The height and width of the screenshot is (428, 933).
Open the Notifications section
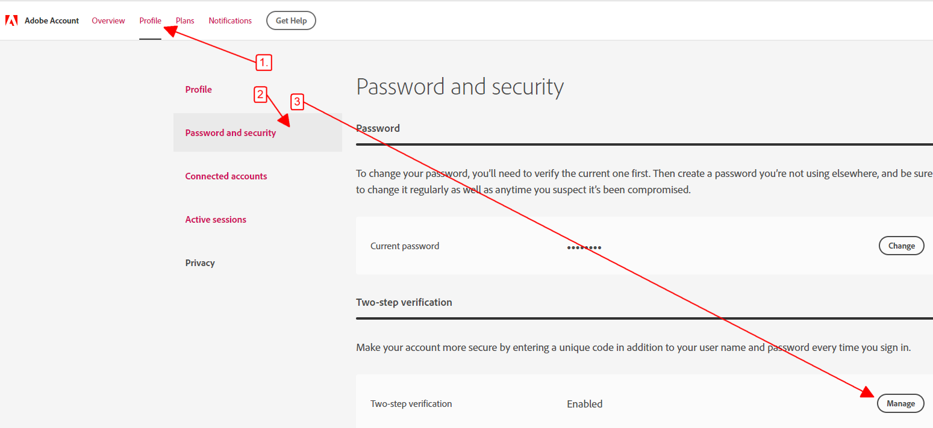point(230,20)
